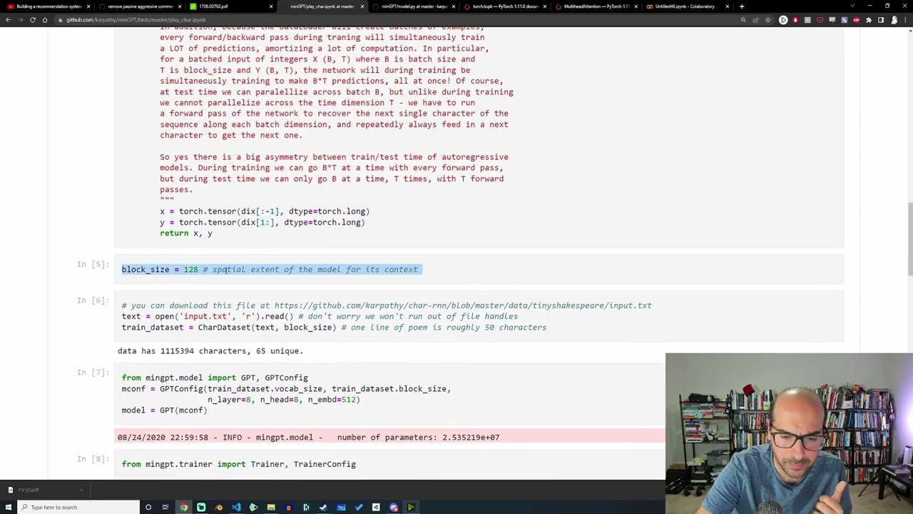Open Discord from the taskbar
Image resolution: width=913 pixels, height=514 pixels.
pos(394,507)
